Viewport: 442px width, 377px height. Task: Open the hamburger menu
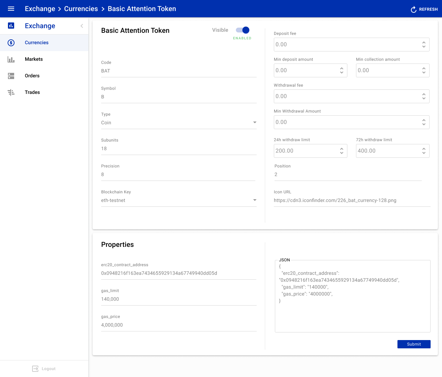[x=11, y=9]
